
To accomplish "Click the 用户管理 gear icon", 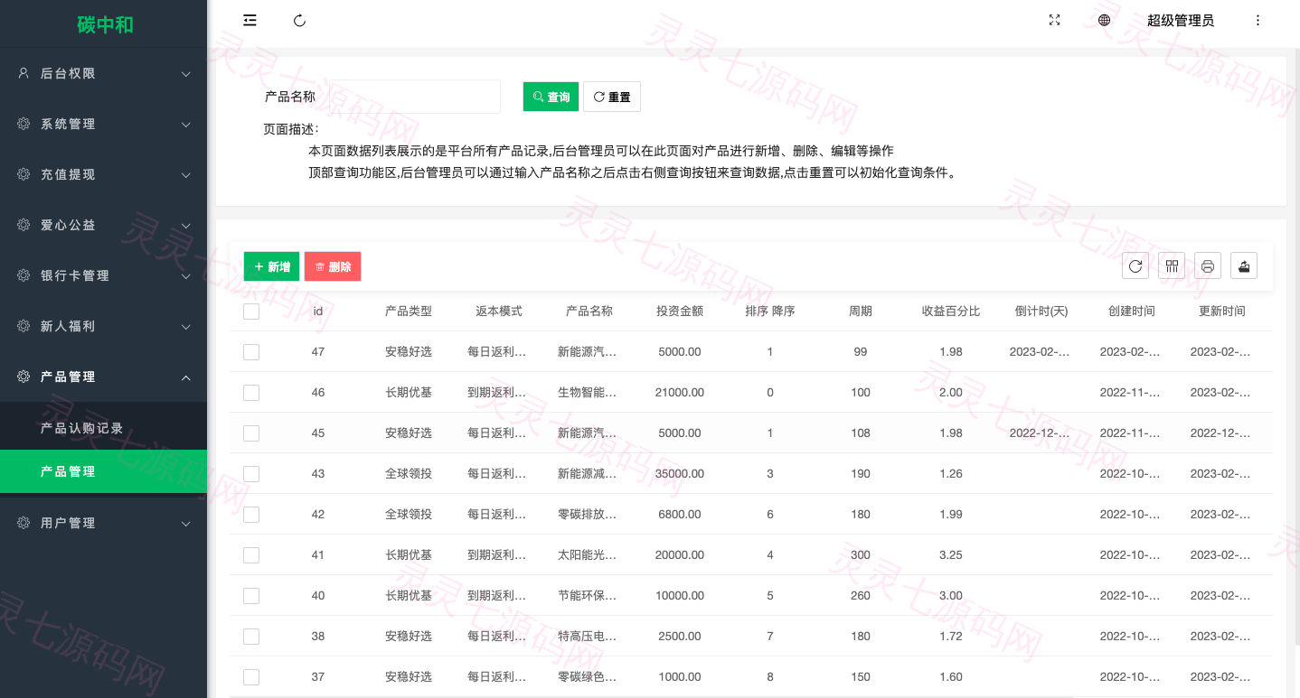I will coord(24,523).
